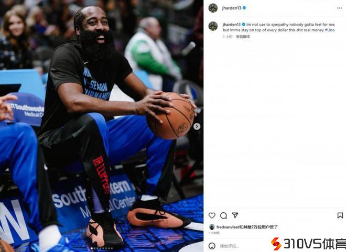Click the post timestamp under the caption
Image resolution: width=346 pixels, height=252 pixels.
[228, 37]
